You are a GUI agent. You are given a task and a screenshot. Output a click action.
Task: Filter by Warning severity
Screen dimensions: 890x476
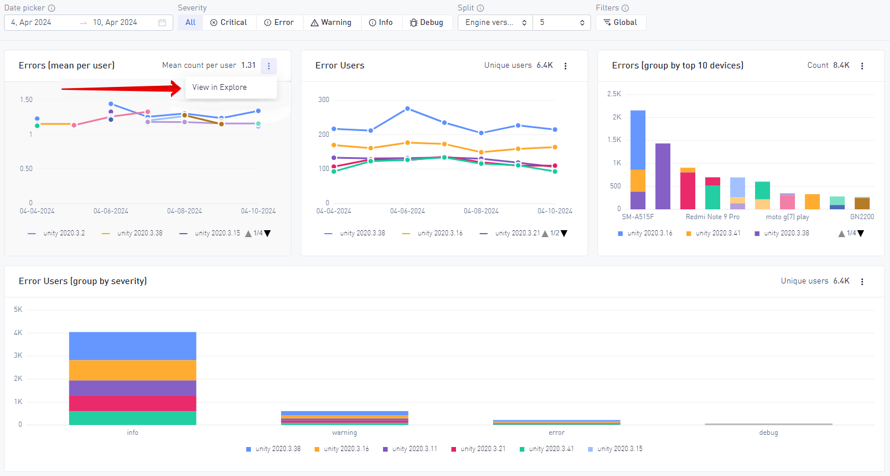[x=331, y=23]
